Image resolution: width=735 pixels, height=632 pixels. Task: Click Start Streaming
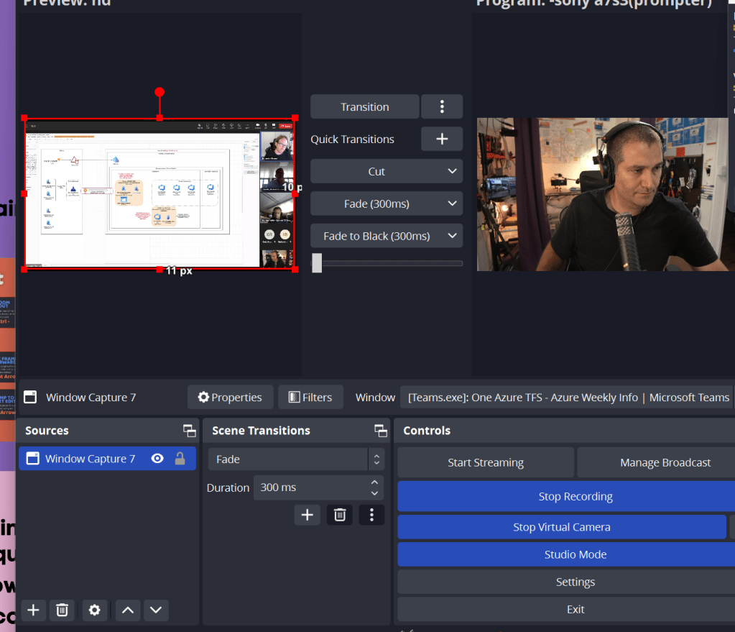[486, 462]
